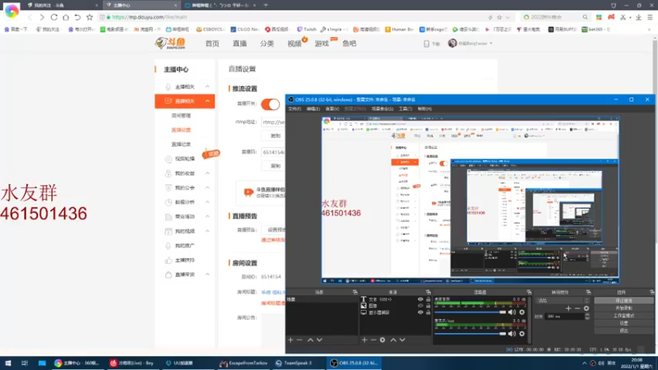Open 房间管理 link in sidebar
This screenshot has width=658, height=370.
click(x=181, y=116)
